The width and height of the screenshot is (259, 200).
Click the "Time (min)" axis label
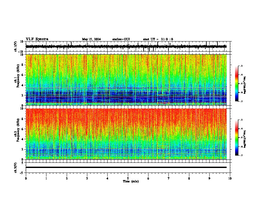(x=131, y=181)
